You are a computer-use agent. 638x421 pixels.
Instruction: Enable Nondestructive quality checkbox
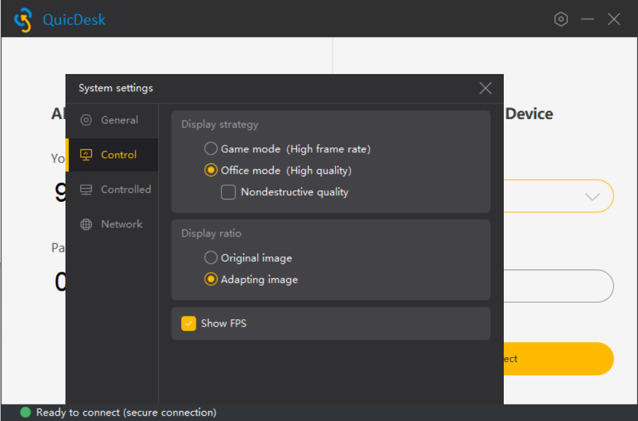(228, 192)
